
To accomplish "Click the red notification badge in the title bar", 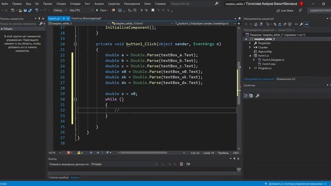I will (301, 4).
